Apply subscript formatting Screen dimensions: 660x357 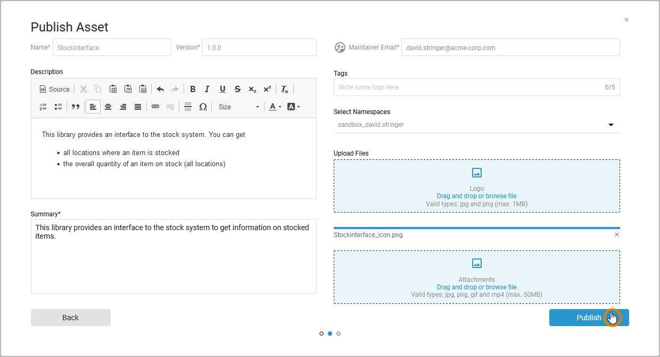tap(252, 89)
